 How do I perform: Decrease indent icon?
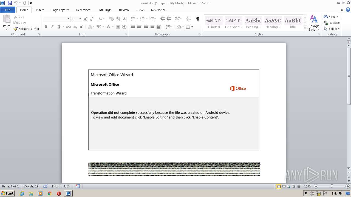(x=163, y=19)
